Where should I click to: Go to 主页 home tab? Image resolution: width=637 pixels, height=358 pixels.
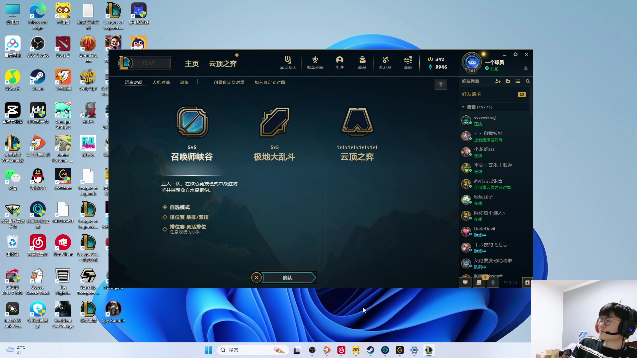(192, 64)
